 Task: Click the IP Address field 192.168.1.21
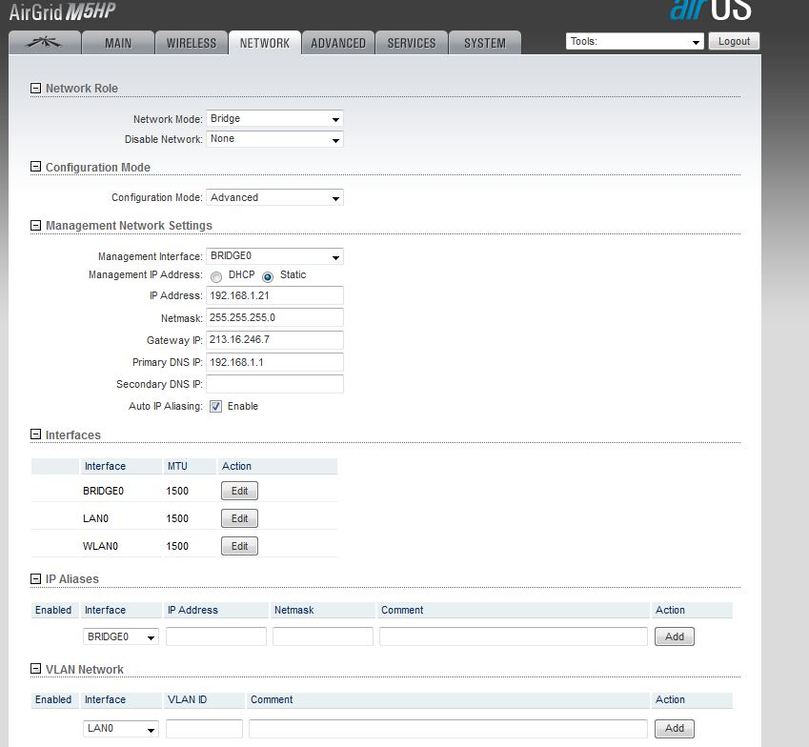(x=274, y=295)
